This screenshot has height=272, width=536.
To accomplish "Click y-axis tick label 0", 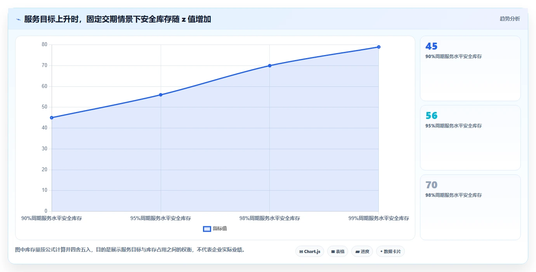I will coord(46,211).
